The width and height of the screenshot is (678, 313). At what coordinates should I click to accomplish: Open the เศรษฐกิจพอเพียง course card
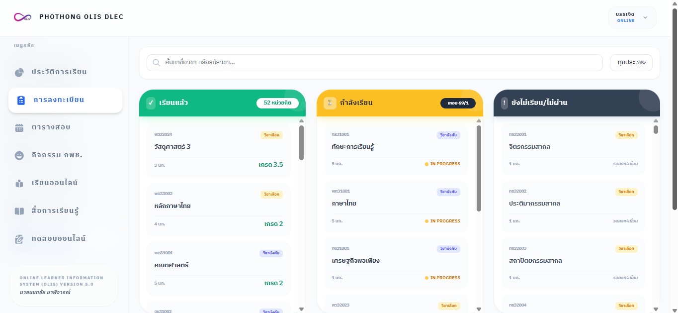tap(396, 263)
